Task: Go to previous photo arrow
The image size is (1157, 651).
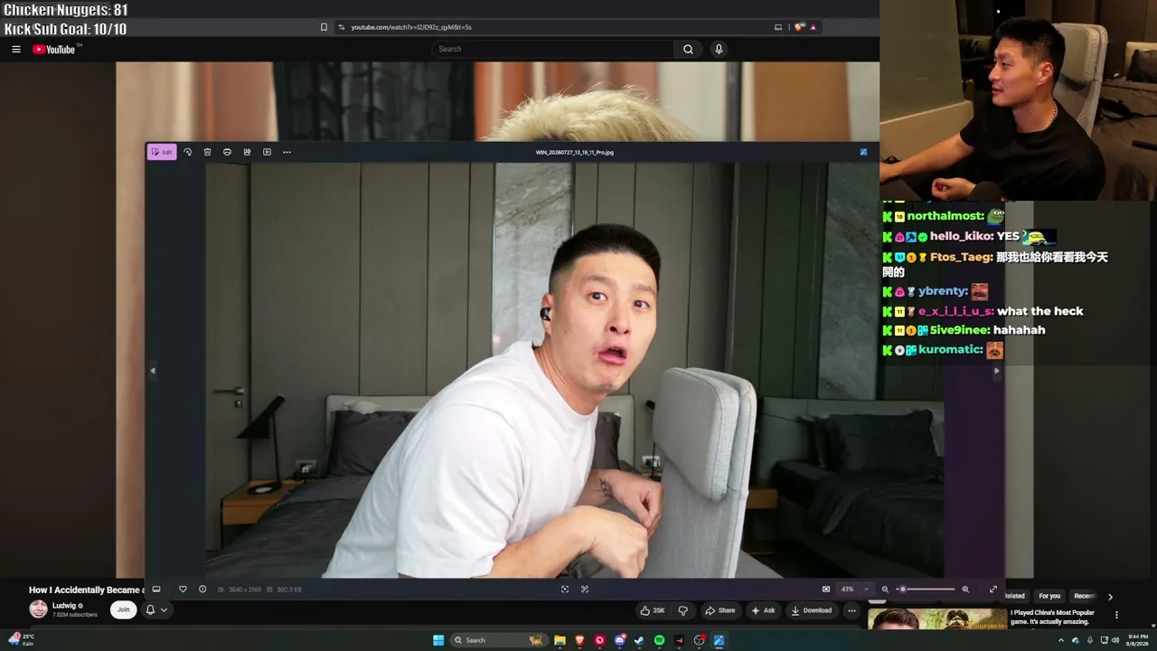Action: coord(153,370)
